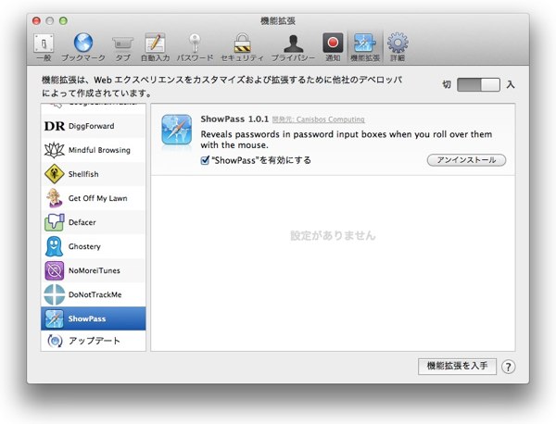Click the DoNotTrackMe label text
This screenshot has height=424, width=556.
(x=95, y=294)
